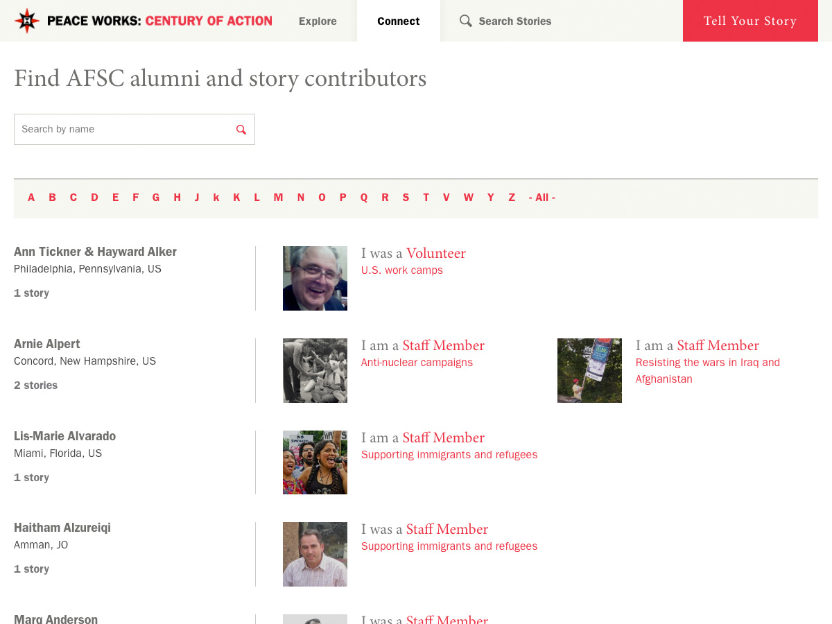Show all contributors with the All link

(x=541, y=198)
